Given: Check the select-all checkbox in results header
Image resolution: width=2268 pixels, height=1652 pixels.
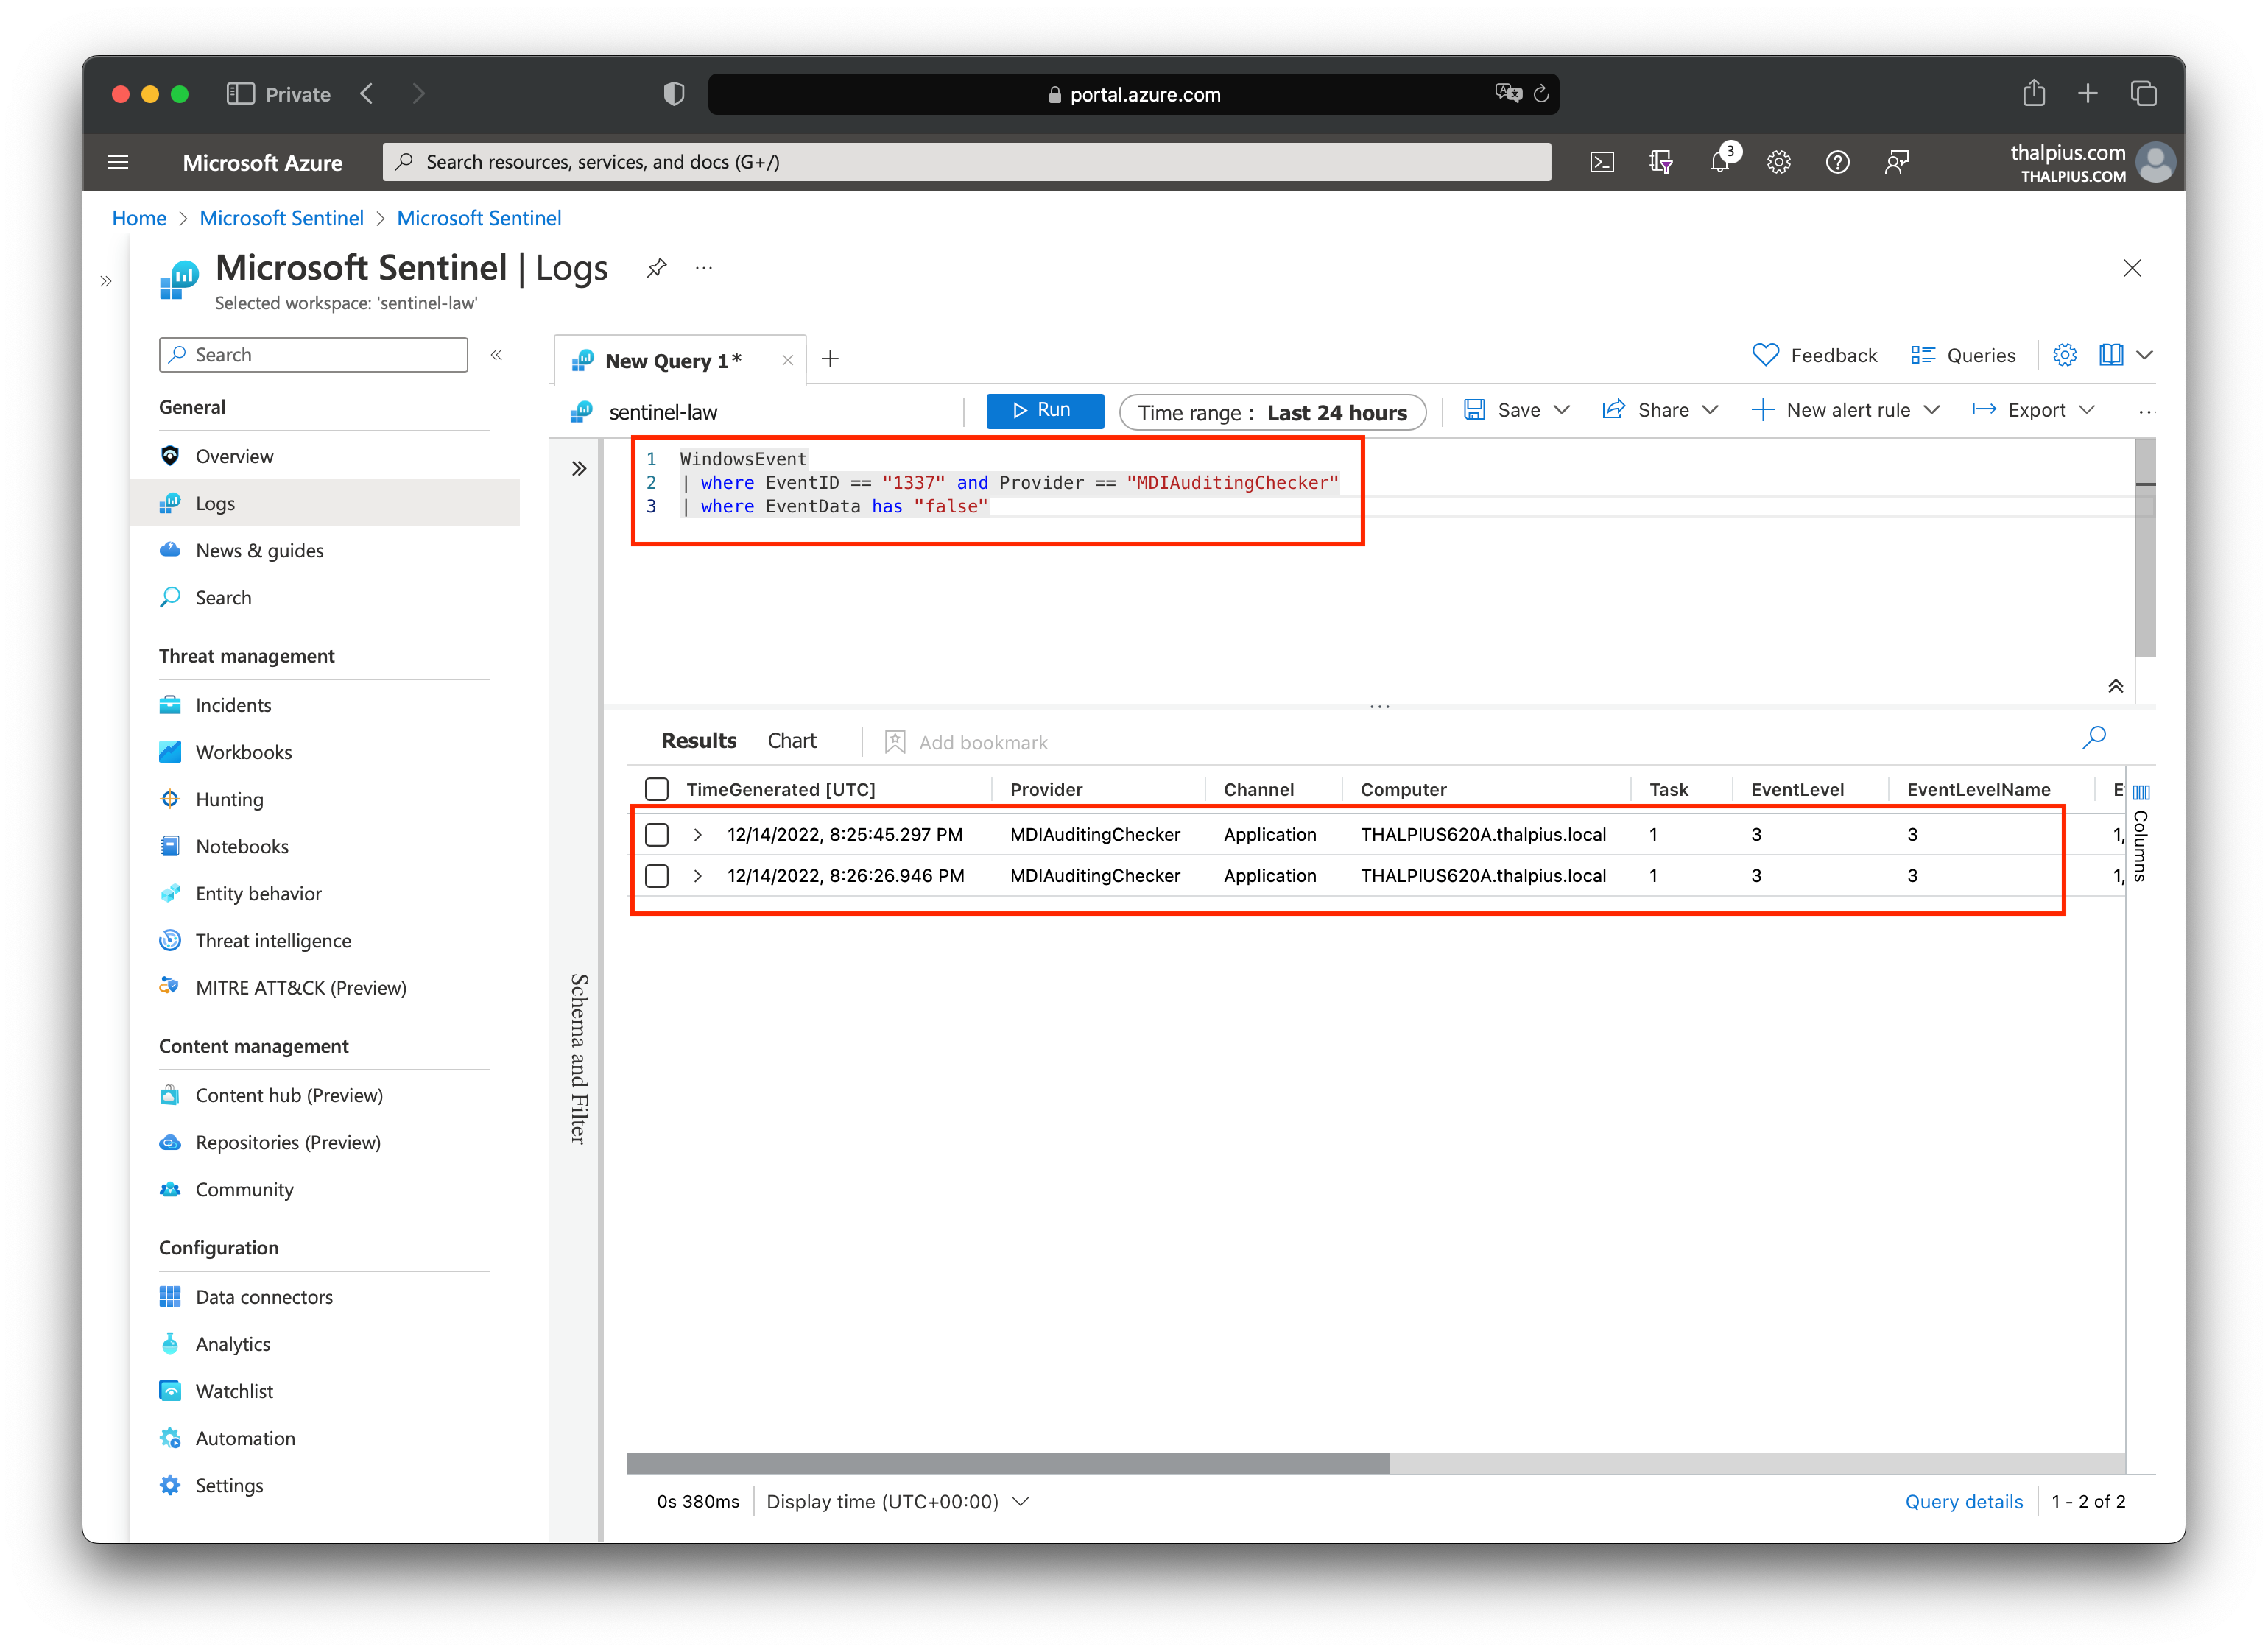Looking at the screenshot, I should 656,789.
